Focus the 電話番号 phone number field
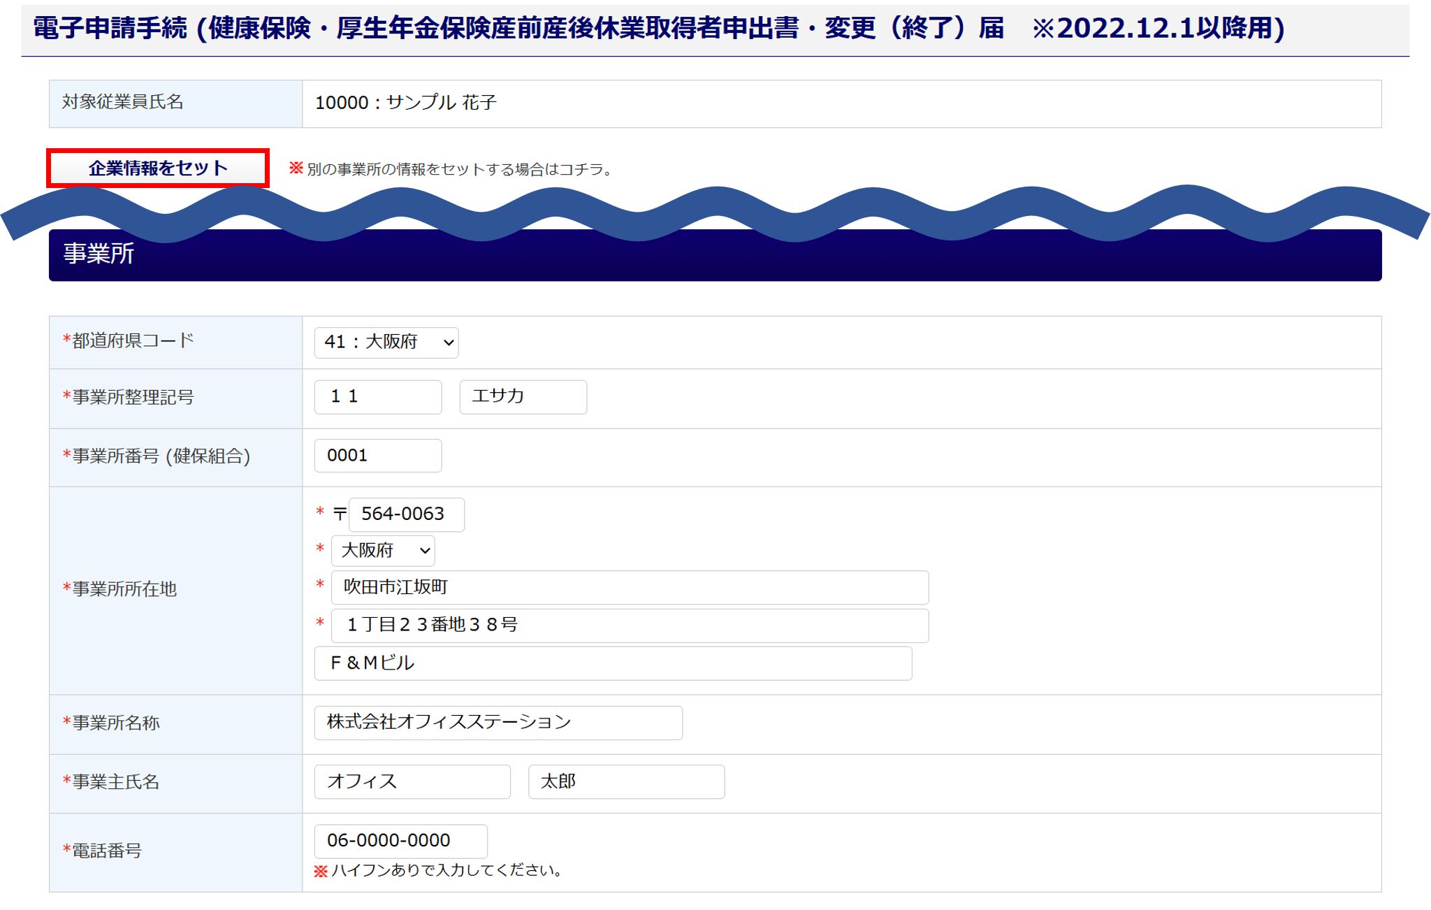The image size is (1431, 910). pos(400,841)
